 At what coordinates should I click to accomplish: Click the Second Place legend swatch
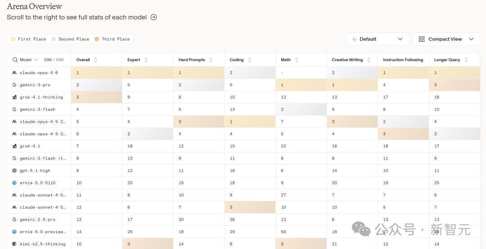coord(54,39)
